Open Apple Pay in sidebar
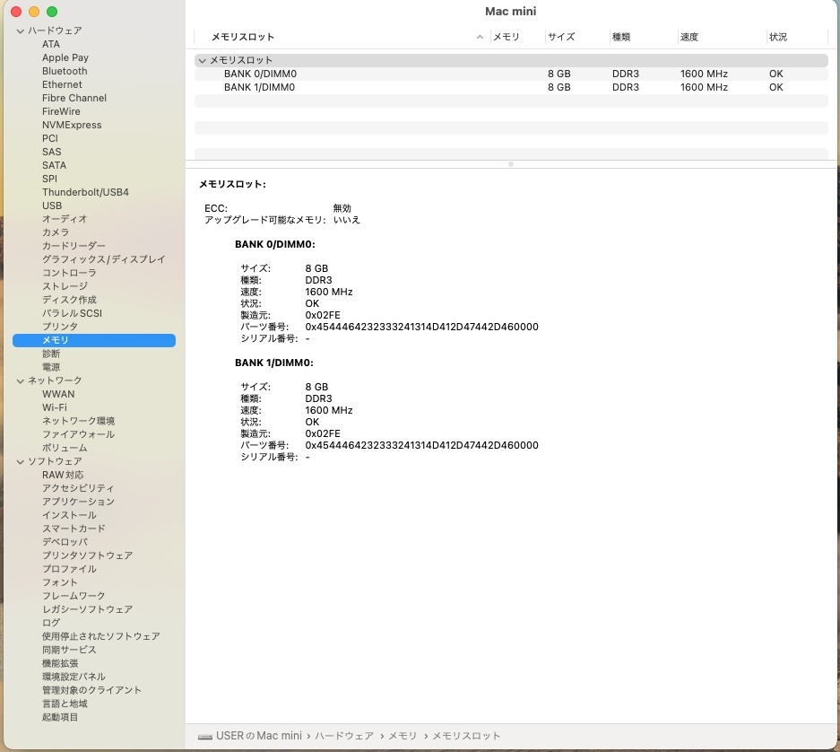Screen dimensions: 840x752 [x=65, y=57]
